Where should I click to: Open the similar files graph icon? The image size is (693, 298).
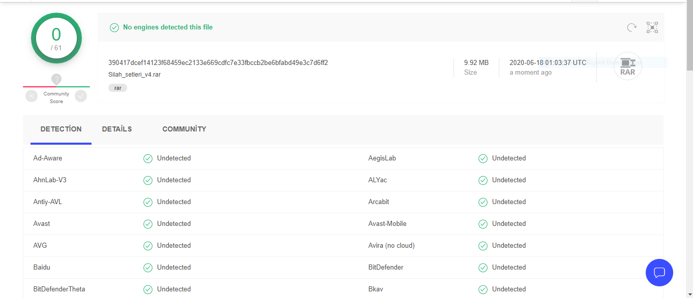(652, 27)
